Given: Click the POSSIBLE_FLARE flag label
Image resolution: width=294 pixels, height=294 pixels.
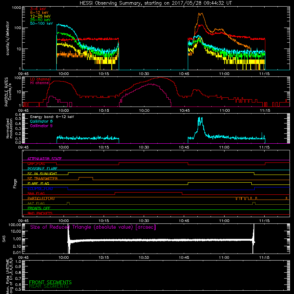Looking at the screenshot, I should (x=42, y=169).
